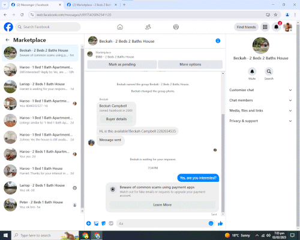Click the 'Yes, are you interested?' message
The height and width of the screenshot is (240, 300).
(x=198, y=178)
